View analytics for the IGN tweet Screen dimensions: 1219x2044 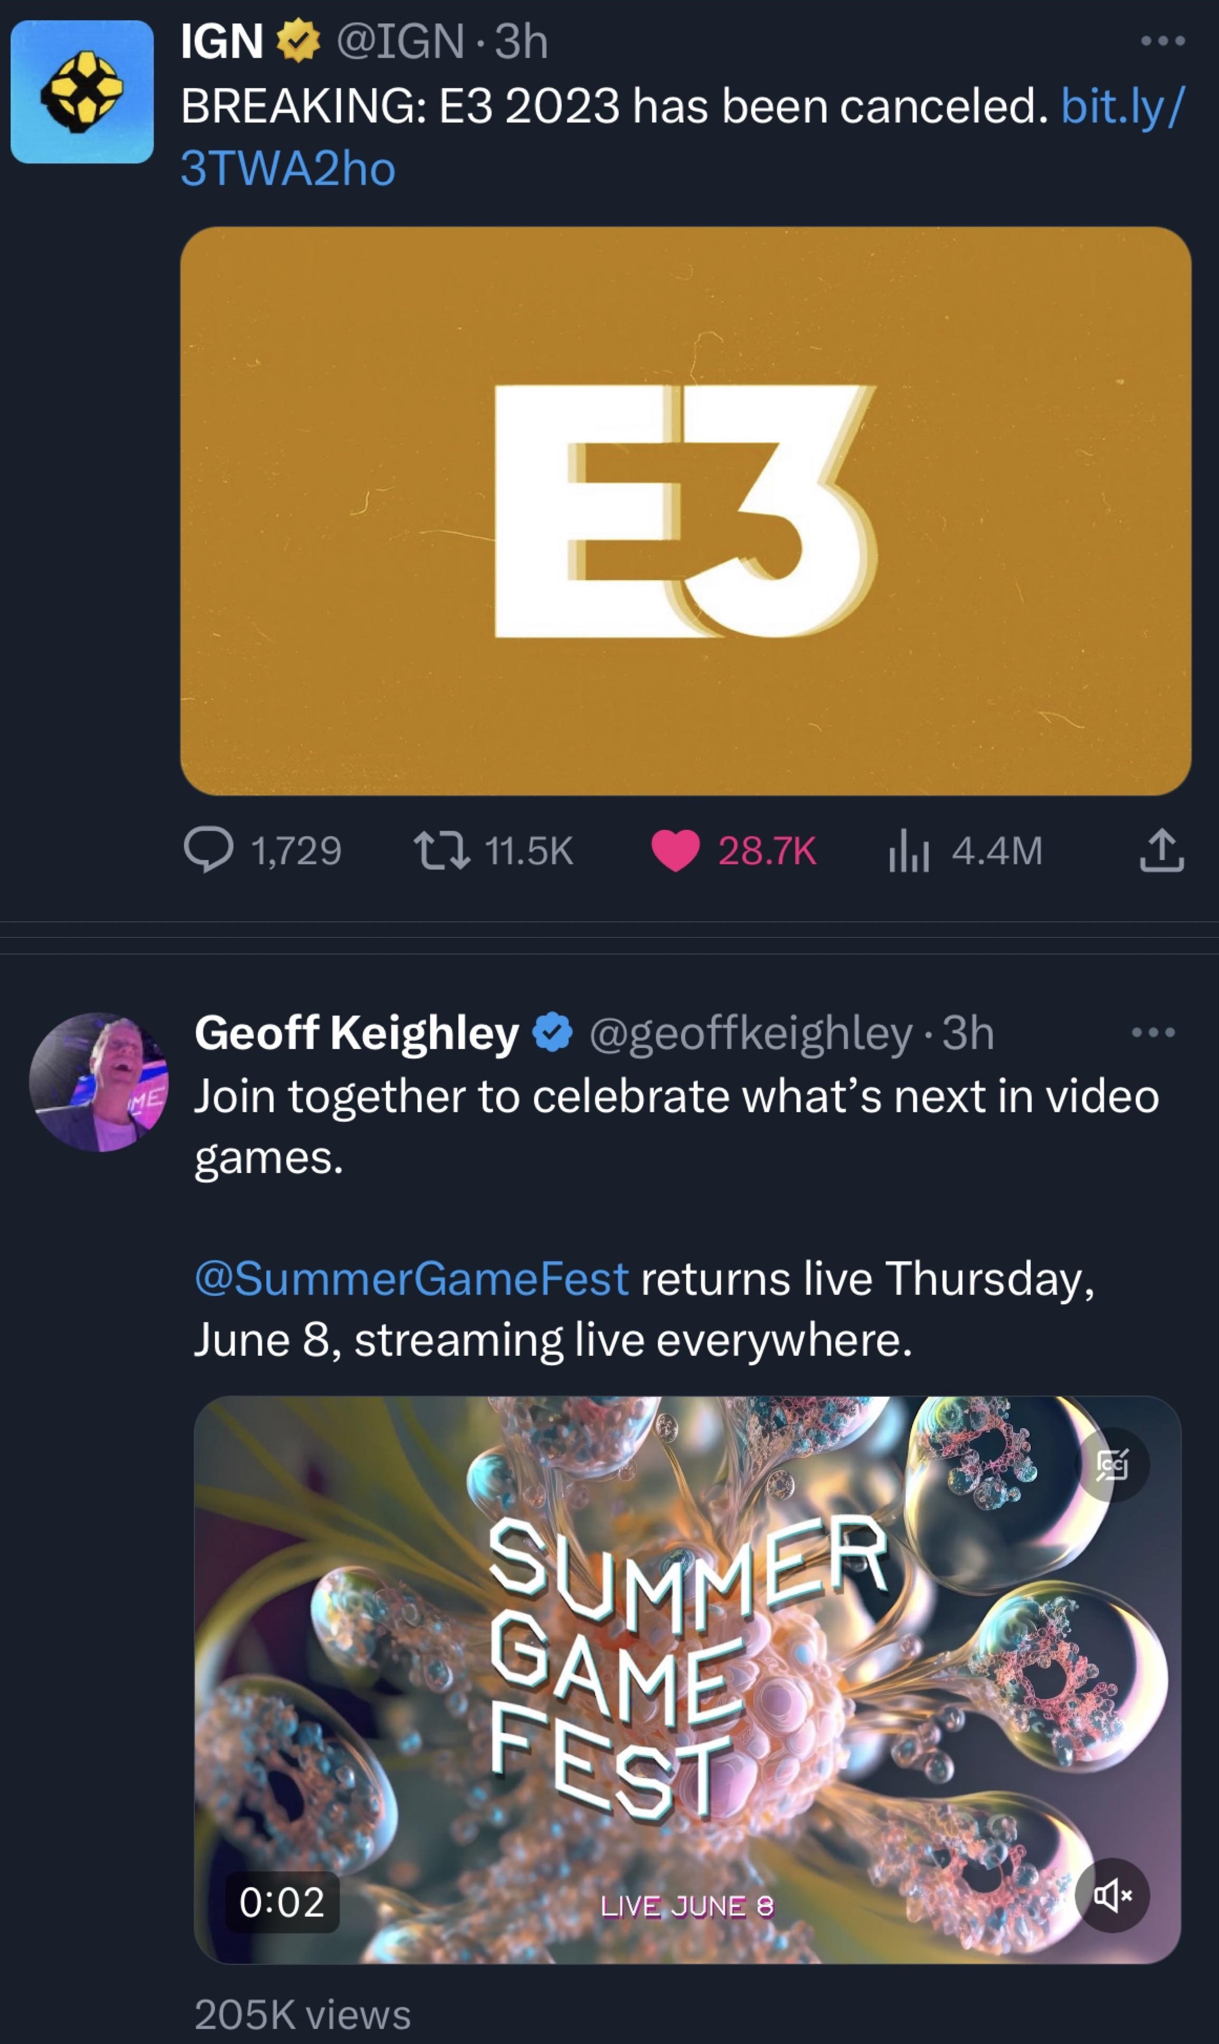(909, 849)
